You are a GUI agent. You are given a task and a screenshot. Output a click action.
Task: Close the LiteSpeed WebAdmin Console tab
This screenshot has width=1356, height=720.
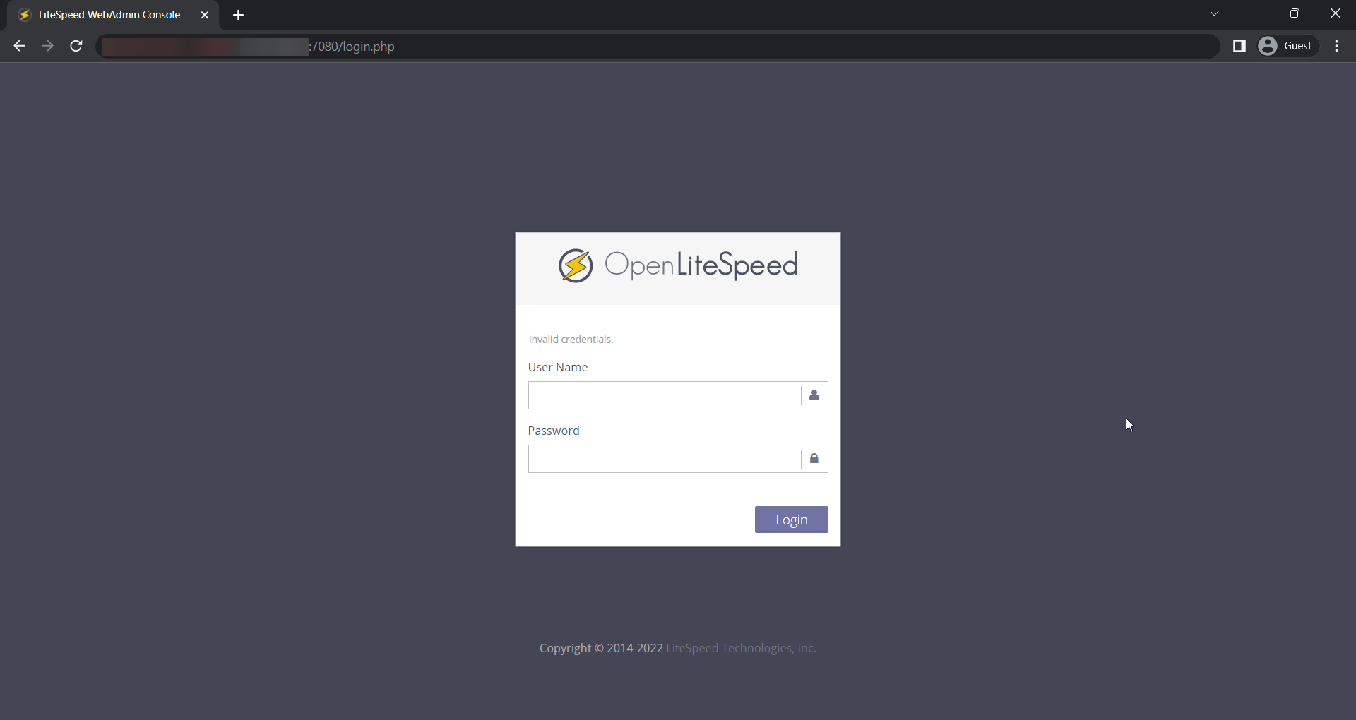point(205,15)
